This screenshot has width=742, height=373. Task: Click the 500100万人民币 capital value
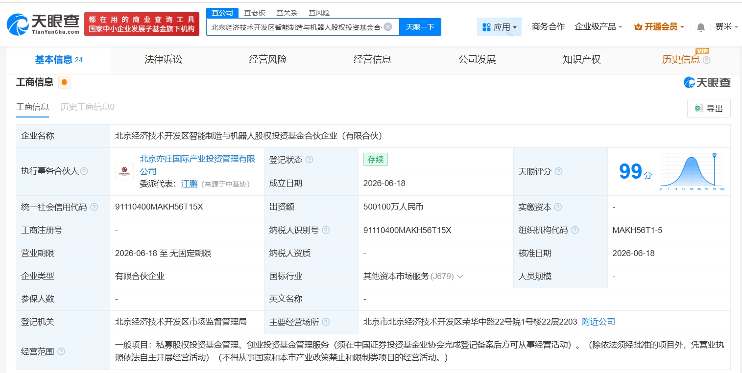pos(393,207)
